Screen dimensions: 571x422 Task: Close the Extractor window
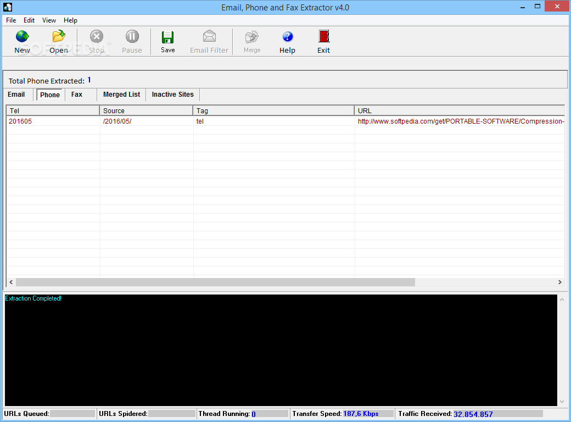(x=557, y=6)
